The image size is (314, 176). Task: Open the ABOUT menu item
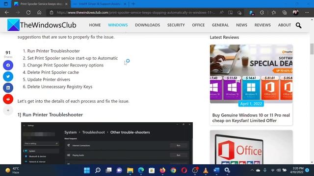pos(285,25)
